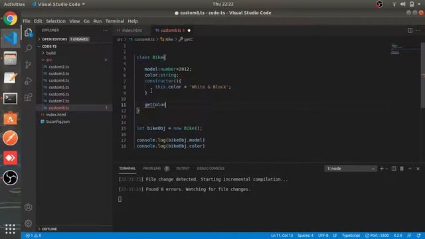
Task: Open the Explorer view in activity bar
Action: click(29, 33)
